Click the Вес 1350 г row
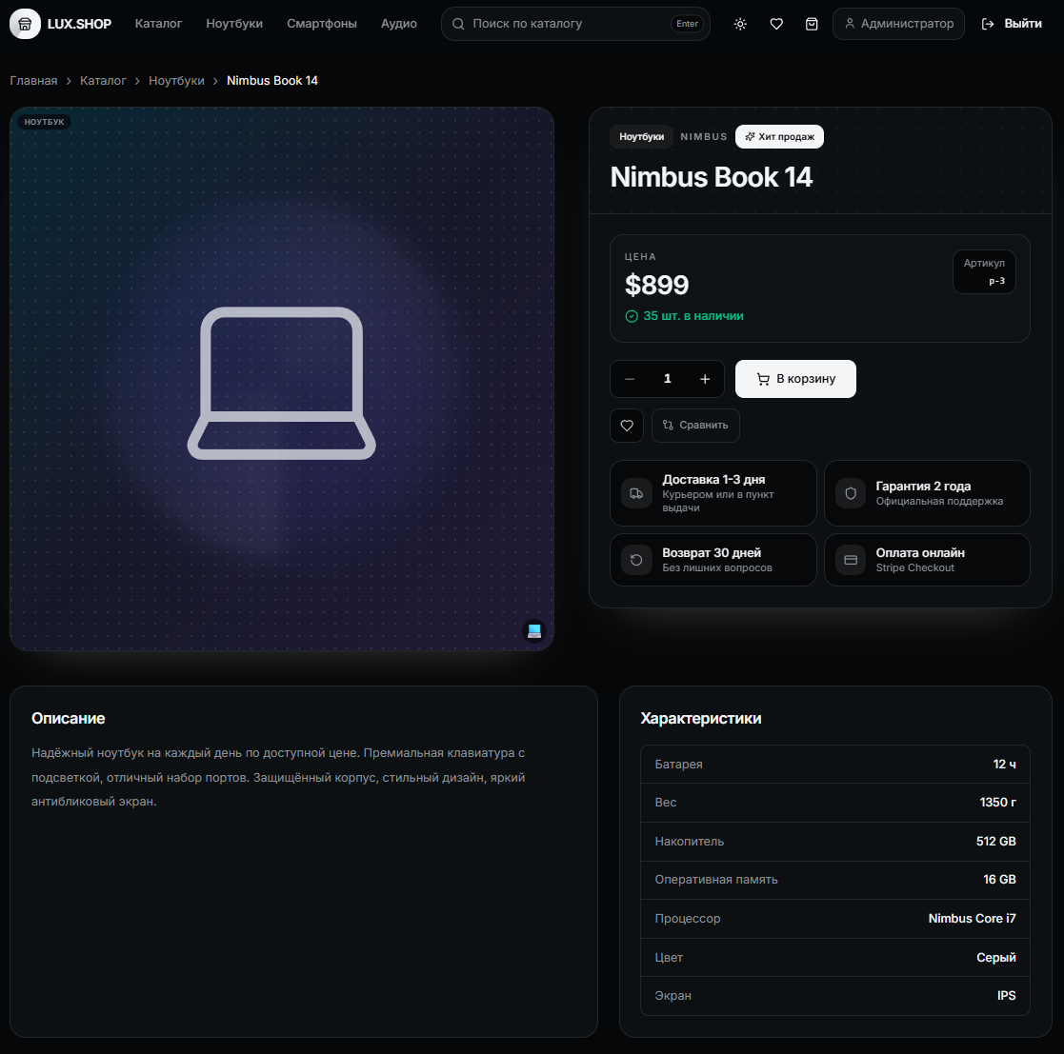The image size is (1064, 1054). point(835,803)
